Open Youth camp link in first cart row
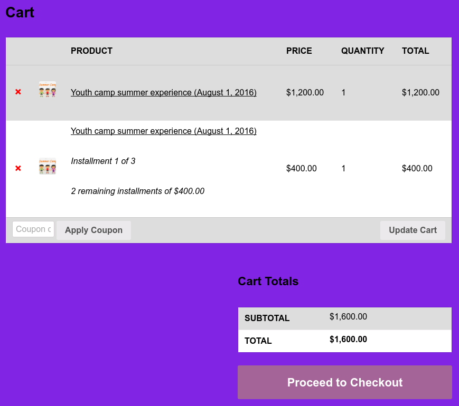The image size is (459, 406). tap(164, 92)
